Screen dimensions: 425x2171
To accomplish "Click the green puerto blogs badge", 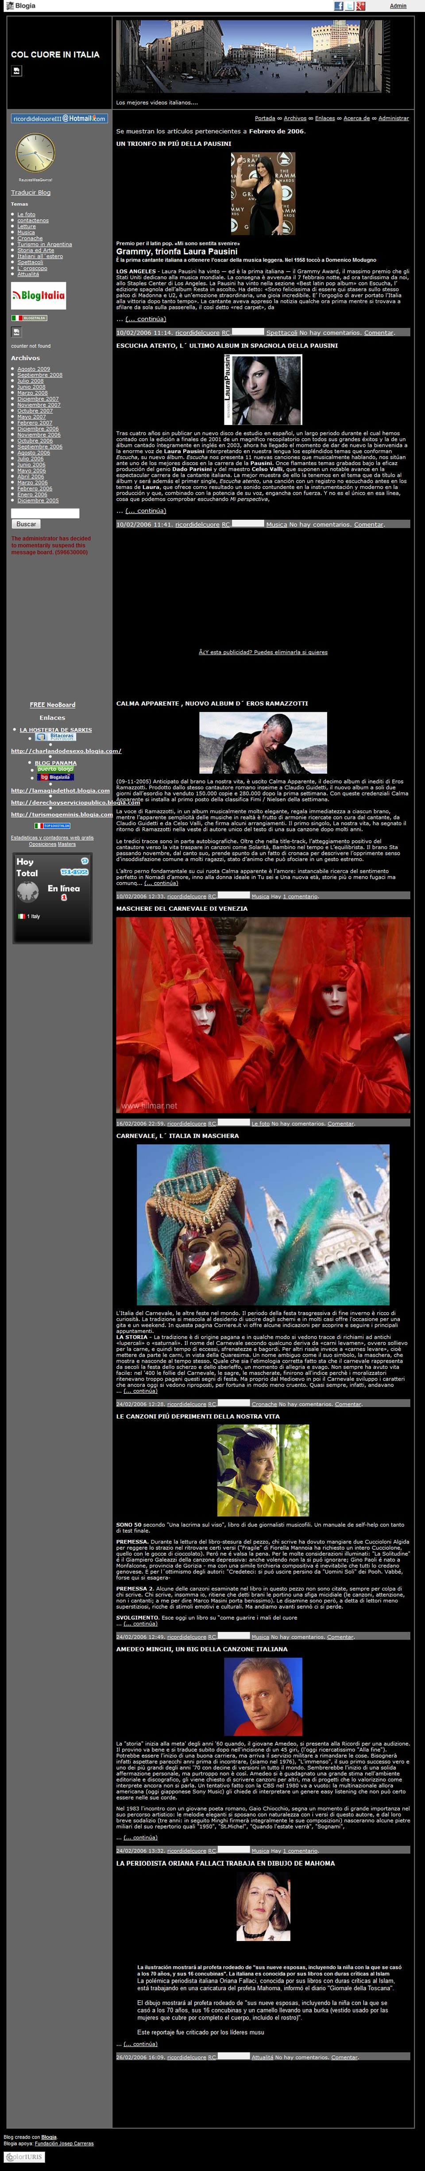I will pyautogui.click(x=55, y=768).
